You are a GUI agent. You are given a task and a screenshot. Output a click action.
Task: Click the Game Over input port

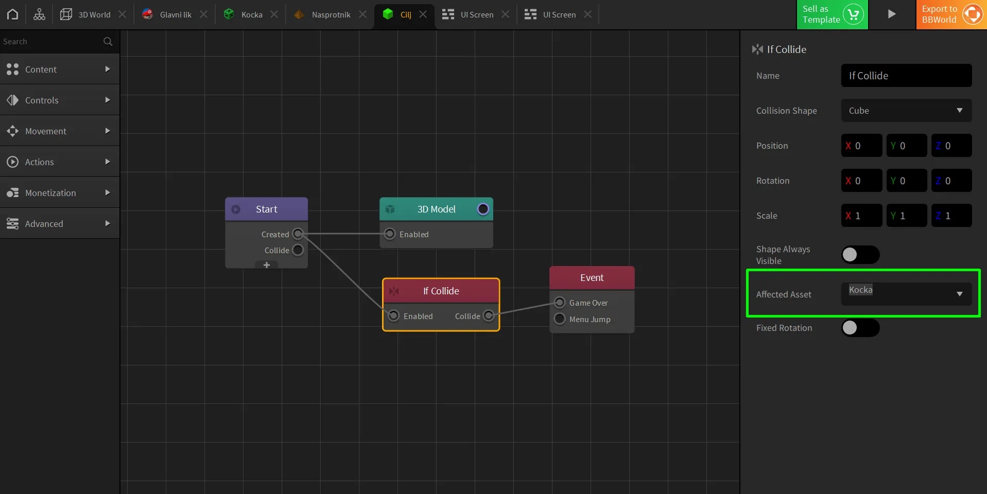click(x=560, y=303)
